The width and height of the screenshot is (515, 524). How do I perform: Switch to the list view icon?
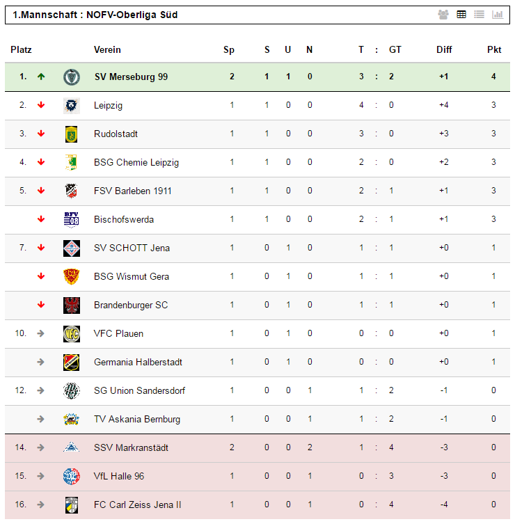coord(479,15)
